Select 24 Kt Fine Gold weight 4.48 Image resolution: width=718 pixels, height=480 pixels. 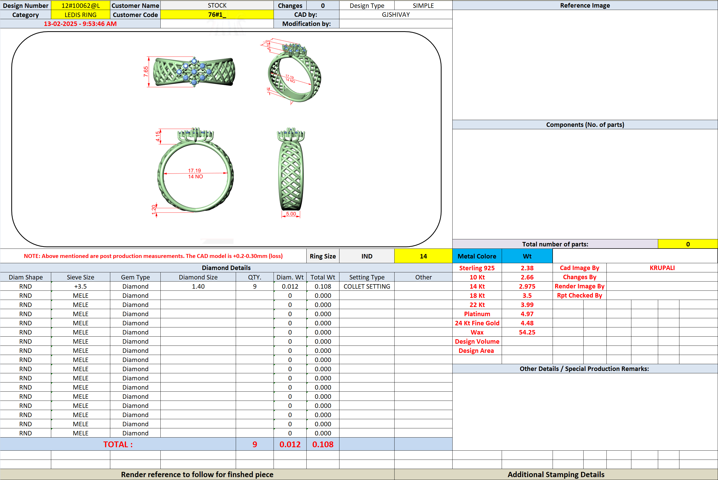tap(527, 323)
